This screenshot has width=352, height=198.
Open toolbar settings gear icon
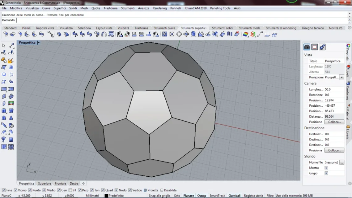click(350, 28)
